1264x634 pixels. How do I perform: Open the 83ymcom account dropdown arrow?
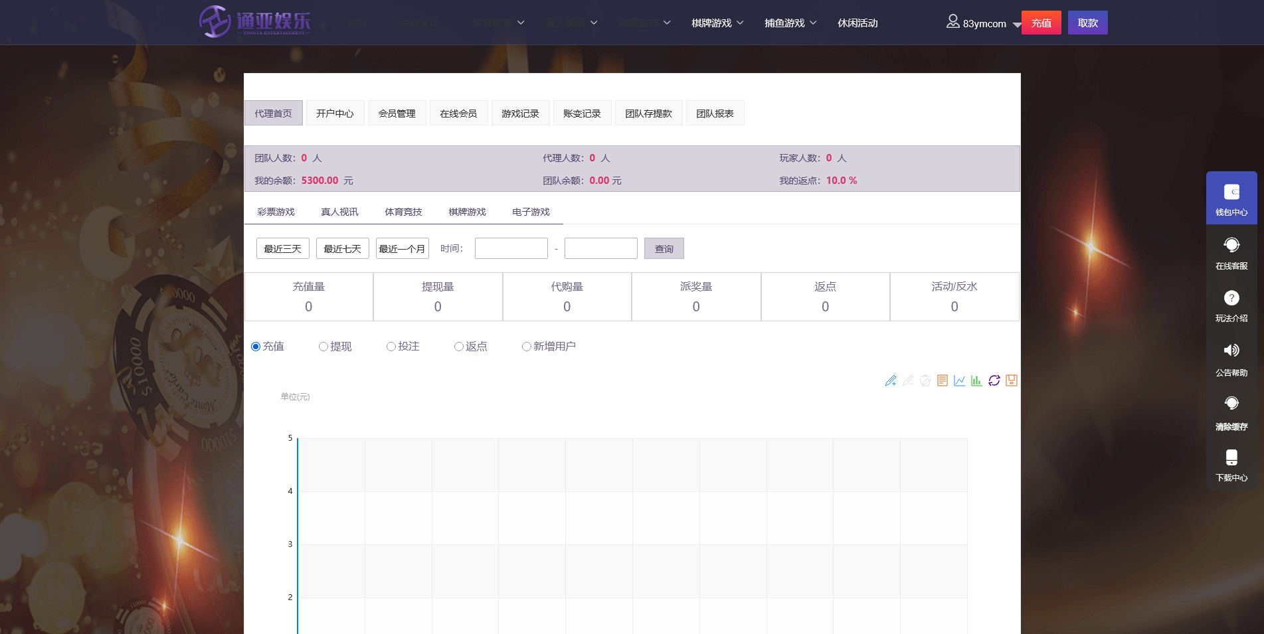pyautogui.click(x=1016, y=25)
